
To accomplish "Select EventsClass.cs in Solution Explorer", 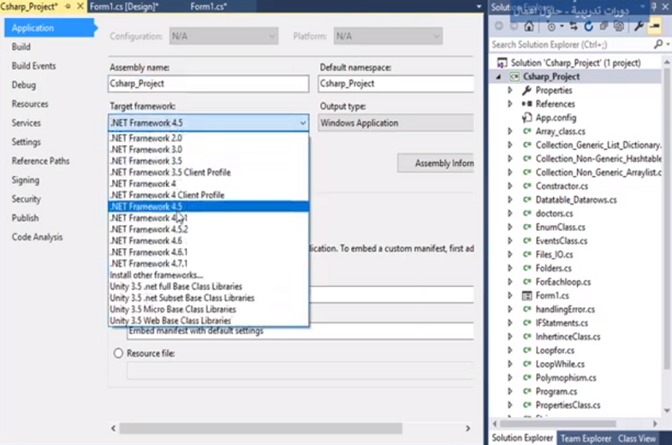I will (x=562, y=240).
